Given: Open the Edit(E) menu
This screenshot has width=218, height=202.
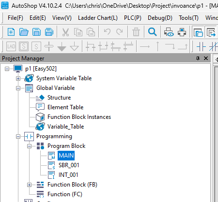Looking at the screenshot, I should point(38,18).
